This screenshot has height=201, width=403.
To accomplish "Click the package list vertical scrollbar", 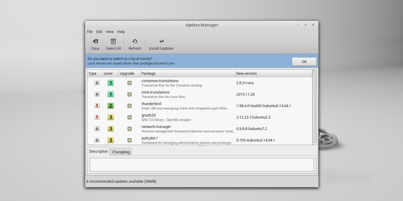I will (314, 107).
